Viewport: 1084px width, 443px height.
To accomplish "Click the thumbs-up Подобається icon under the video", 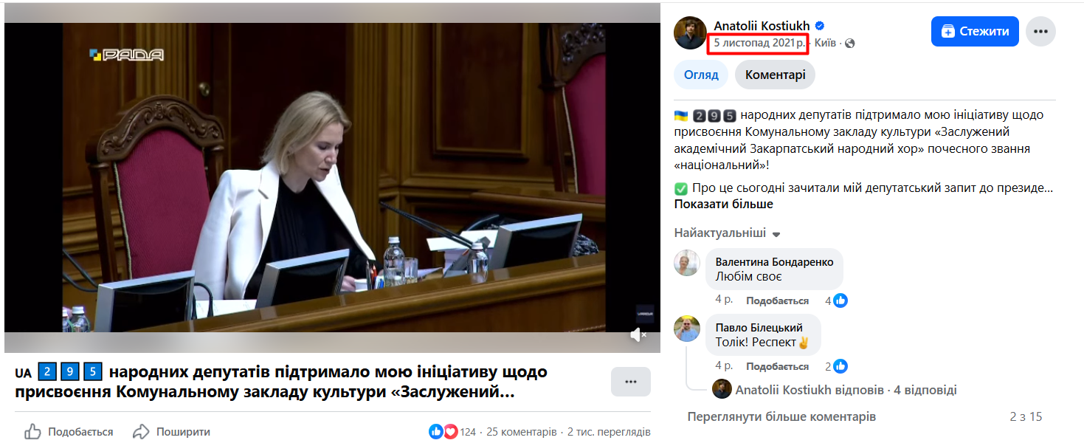I will tap(33, 432).
